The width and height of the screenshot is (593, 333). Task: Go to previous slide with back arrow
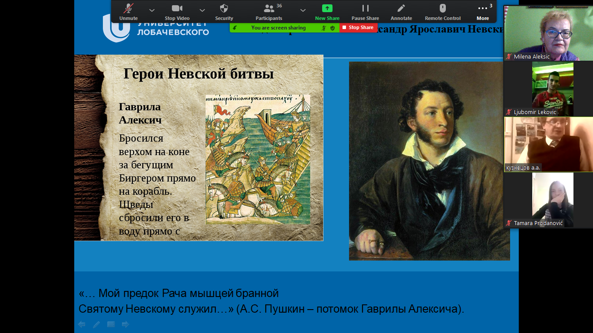click(x=82, y=324)
